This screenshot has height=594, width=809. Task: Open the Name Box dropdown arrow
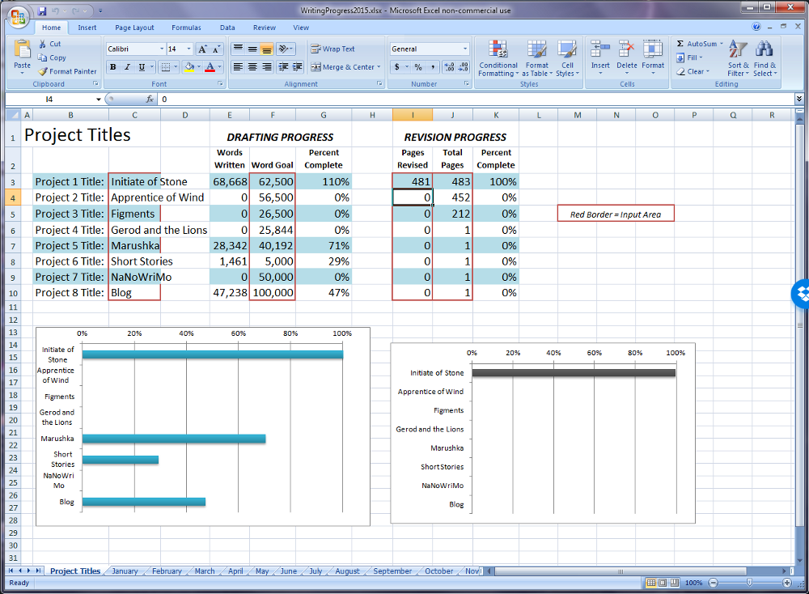coord(99,99)
